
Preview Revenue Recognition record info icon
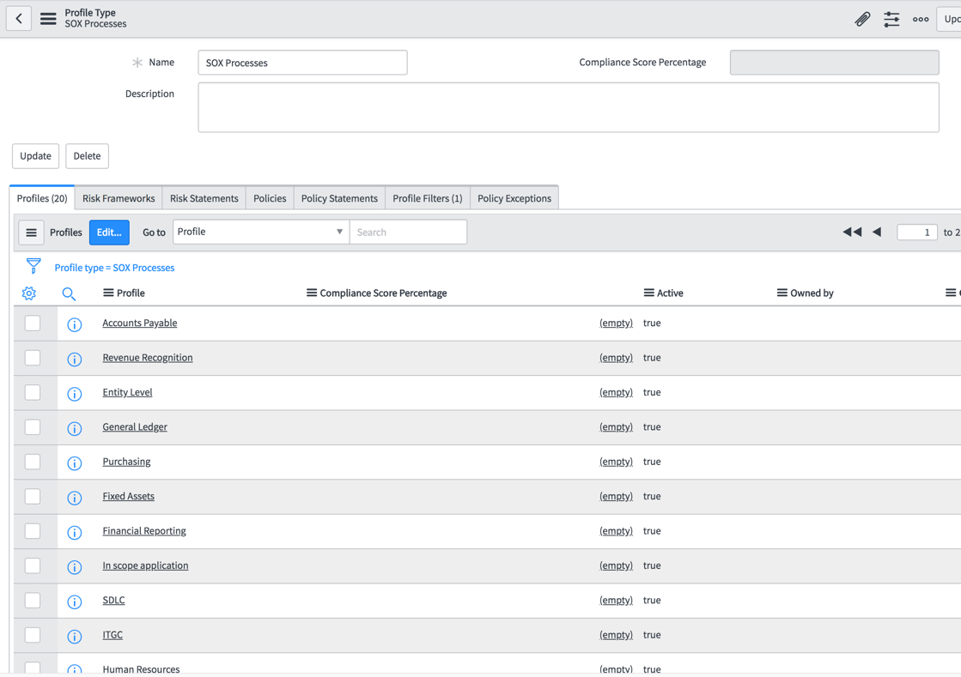[74, 360]
